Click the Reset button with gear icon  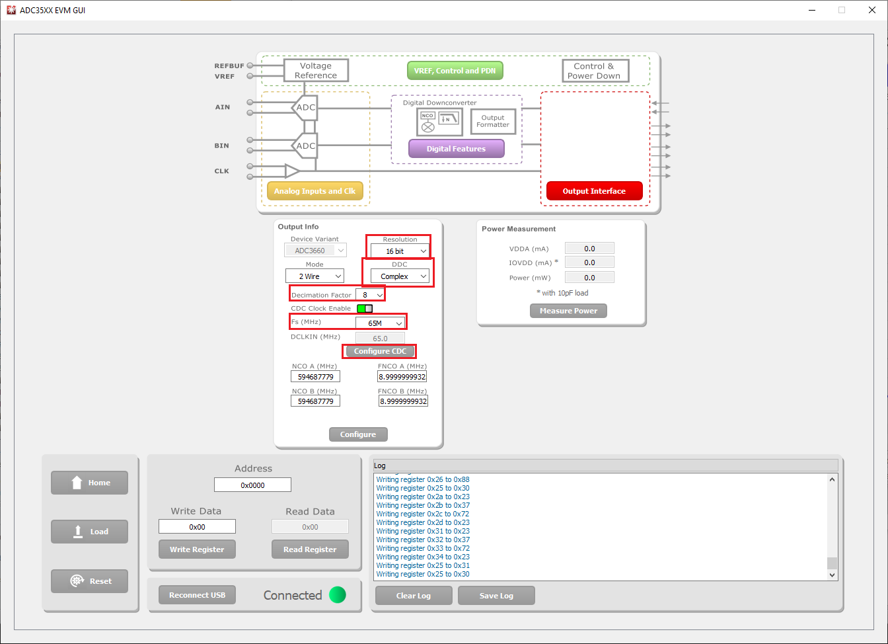click(90, 581)
